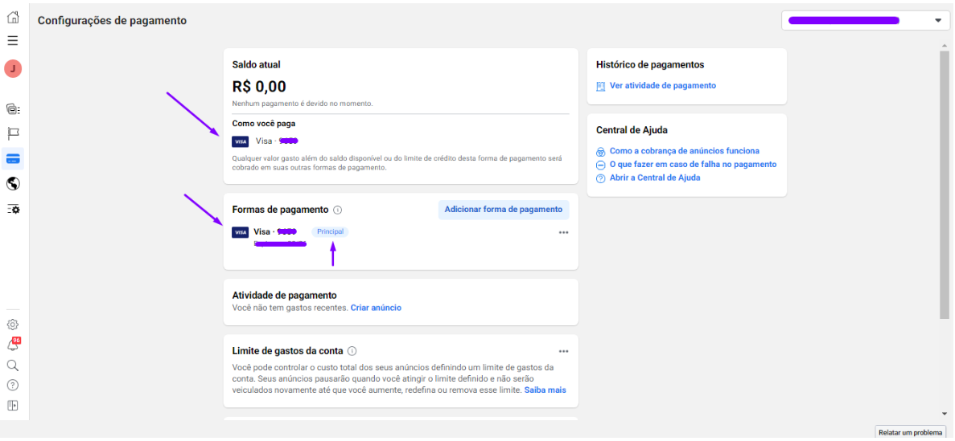Click Relatar um problema button
This screenshot has width=955, height=441.
tap(912, 432)
